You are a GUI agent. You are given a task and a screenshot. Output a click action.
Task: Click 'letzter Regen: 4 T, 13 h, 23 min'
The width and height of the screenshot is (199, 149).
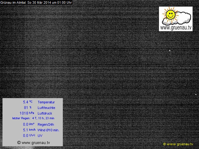coord(33,118)
